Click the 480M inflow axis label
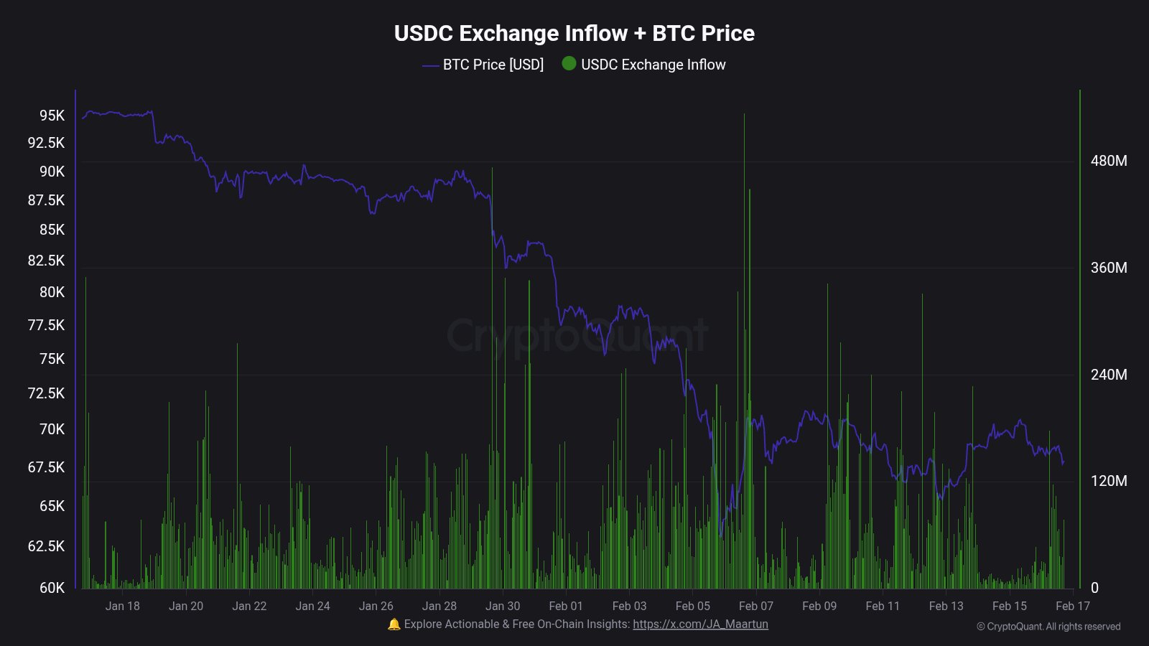The width and height of the screenshot is (1149, 646). 1108,161
